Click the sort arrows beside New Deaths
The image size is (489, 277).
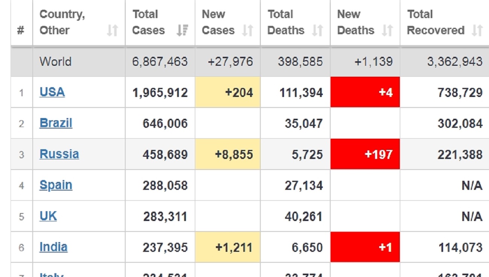pos(387,30)
